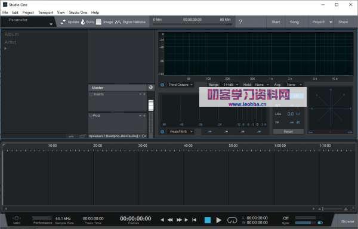
Task: Click the 1:00:00 timeline ruler marker
Action: click(x=280, y=146)
